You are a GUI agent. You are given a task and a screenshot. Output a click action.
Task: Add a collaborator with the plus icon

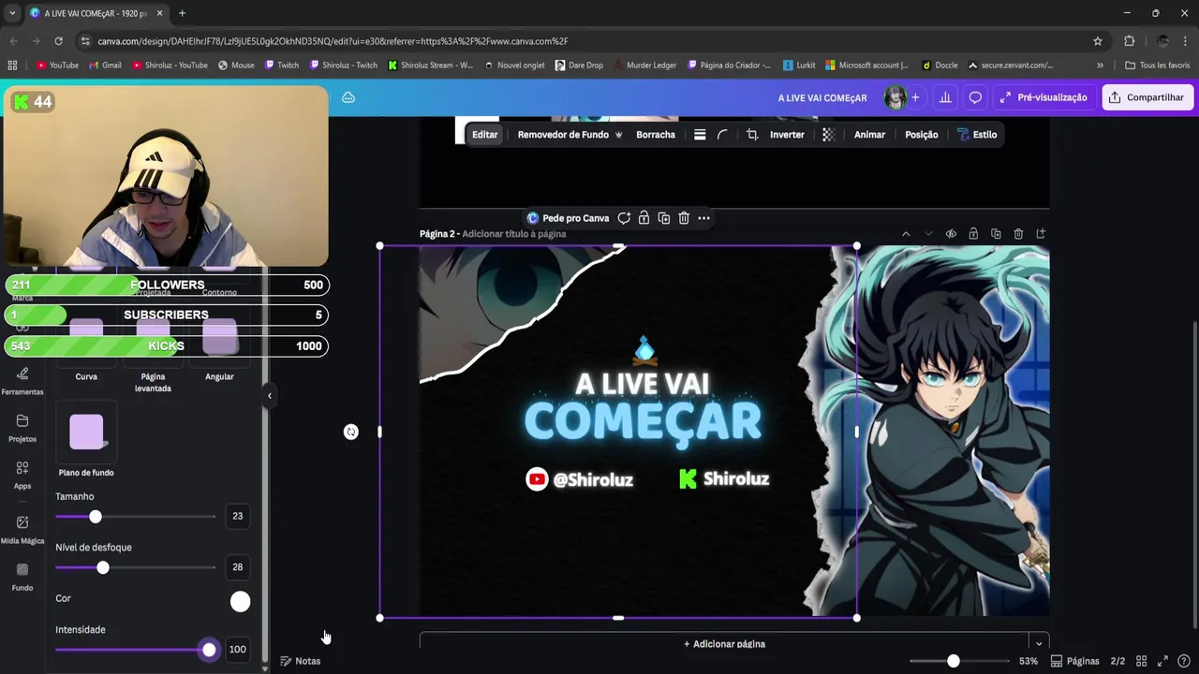[x=915, y=97]
